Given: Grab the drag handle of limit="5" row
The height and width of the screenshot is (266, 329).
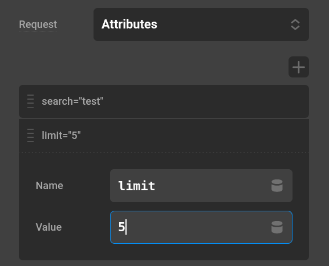Looking at the screenshot, I should [30, 135].
